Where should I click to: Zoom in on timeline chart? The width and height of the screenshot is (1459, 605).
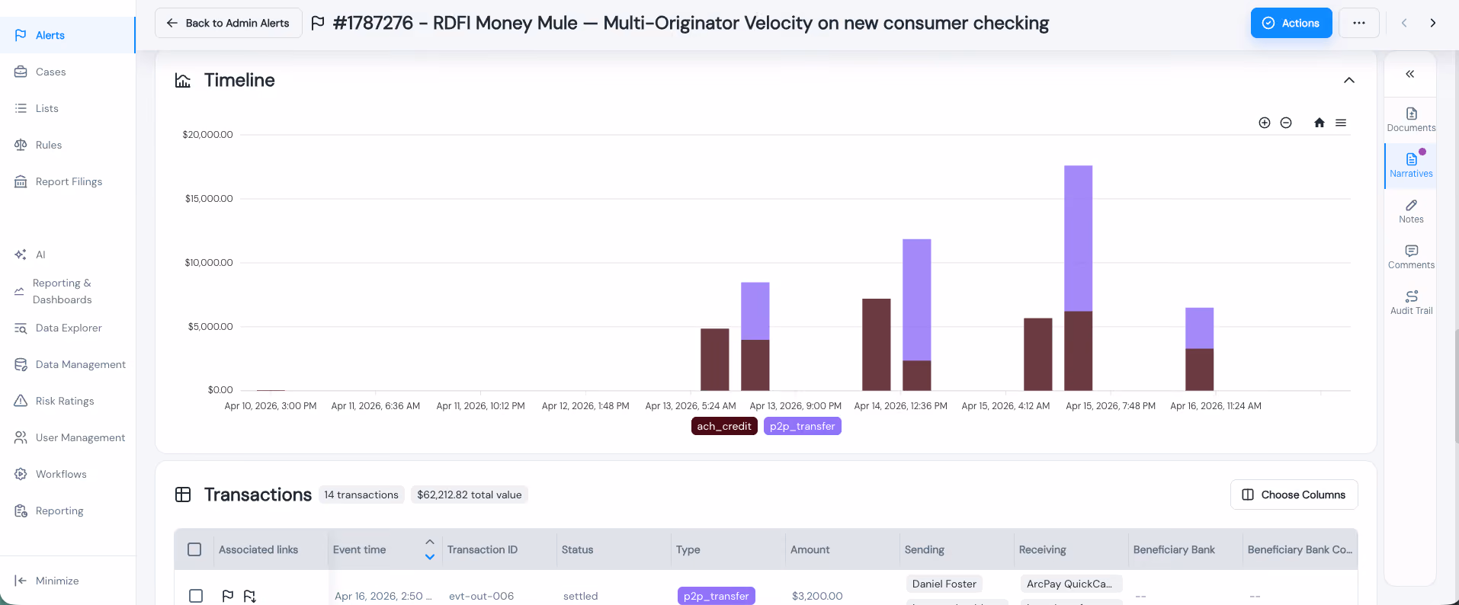(1265, 123)
